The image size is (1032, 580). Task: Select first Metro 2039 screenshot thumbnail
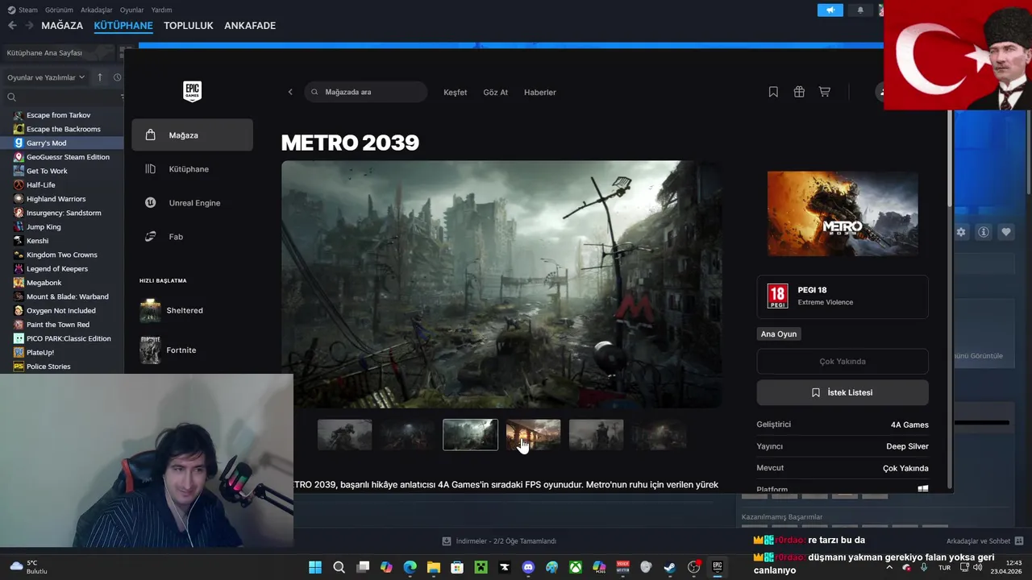344,435
